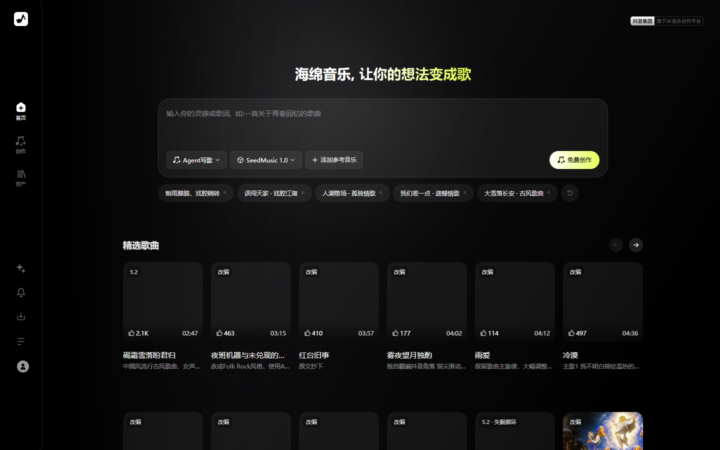This screenshot has width=720, height=450.
Task: Open the 冷漠 song cover
Action: tap(603, 302)
